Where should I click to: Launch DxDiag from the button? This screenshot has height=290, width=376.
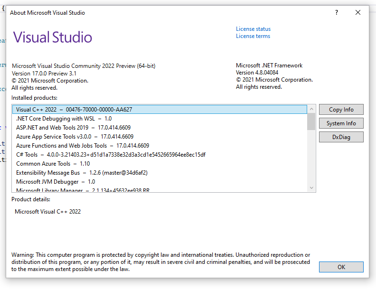341,137
